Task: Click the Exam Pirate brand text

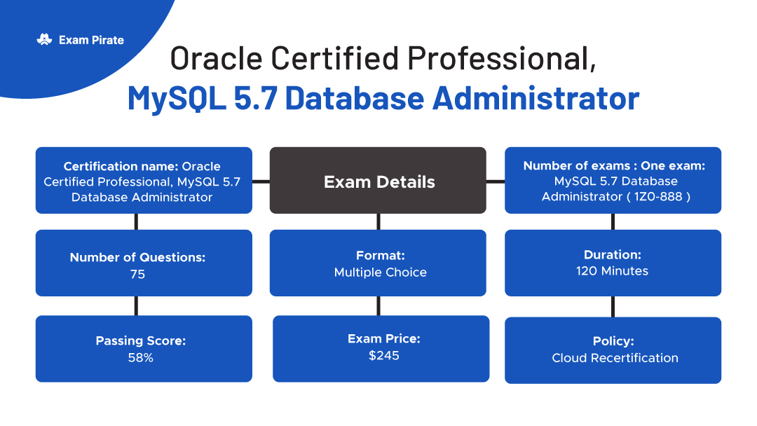Action: click(91, 40)
